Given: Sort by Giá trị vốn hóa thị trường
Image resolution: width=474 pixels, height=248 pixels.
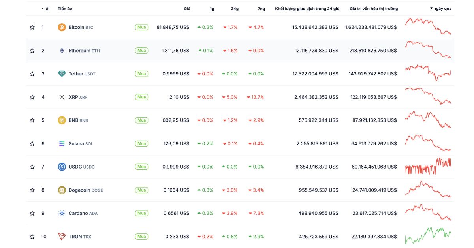Looking at the screenshot, I should (374, 9).
